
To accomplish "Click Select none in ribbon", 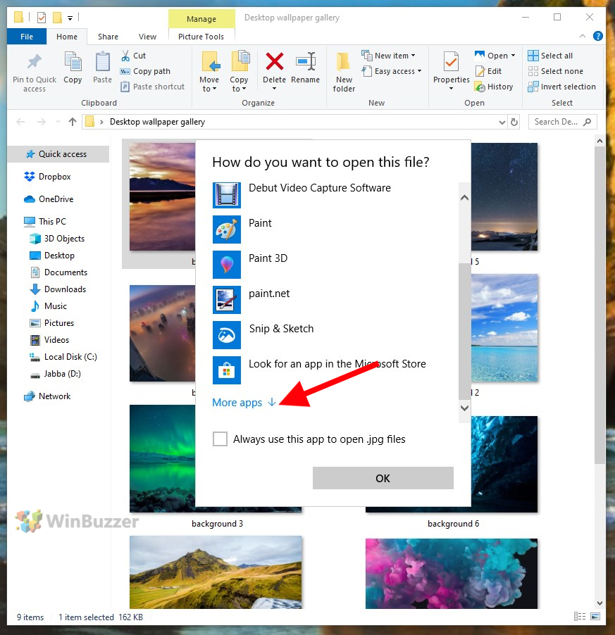I will [555, 71].
